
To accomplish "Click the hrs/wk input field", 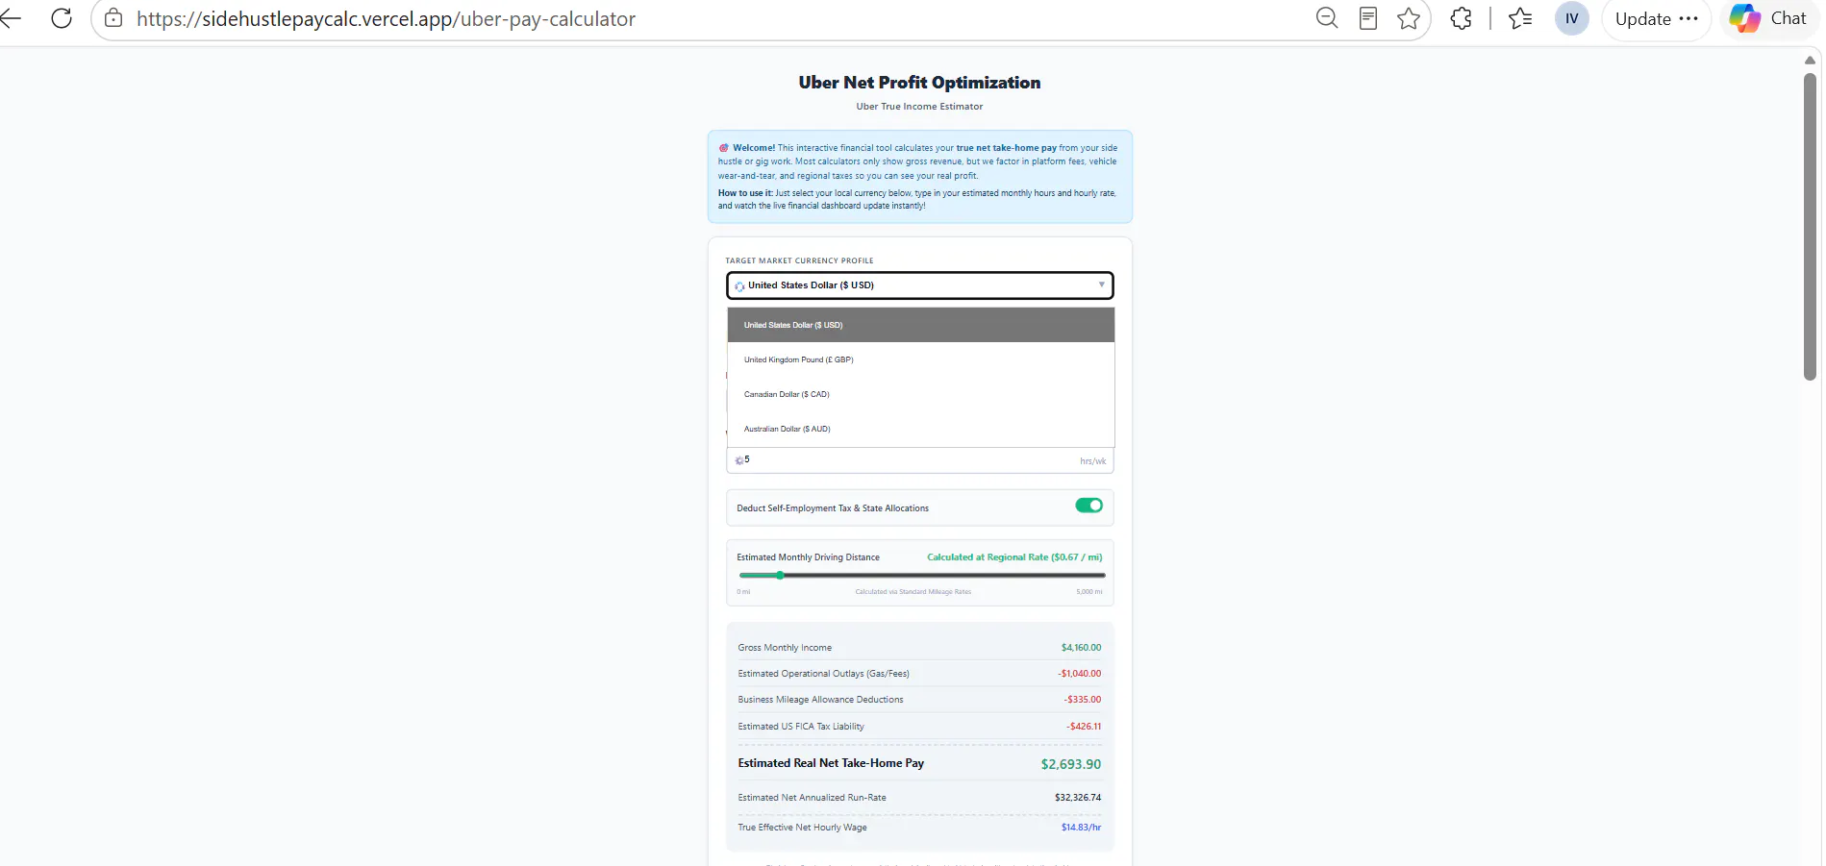I will 920,460.
